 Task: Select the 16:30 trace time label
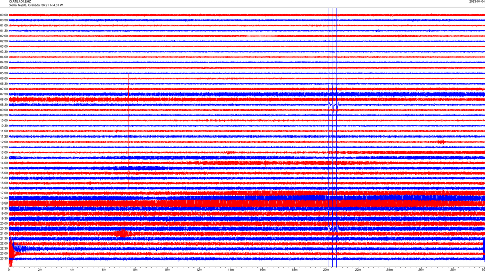pos(4,188)
